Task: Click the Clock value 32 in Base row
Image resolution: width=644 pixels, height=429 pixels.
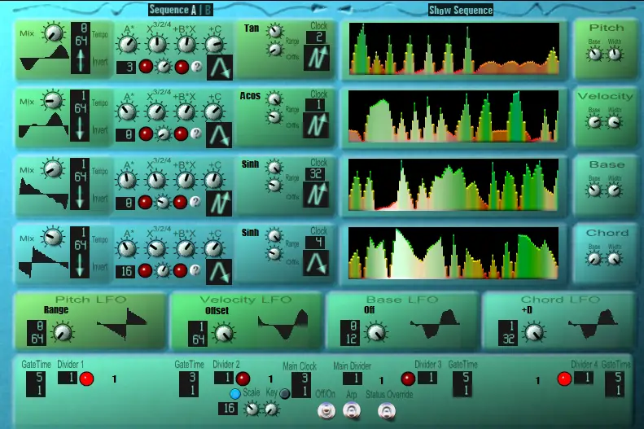Action: click(x=315, y=174)
